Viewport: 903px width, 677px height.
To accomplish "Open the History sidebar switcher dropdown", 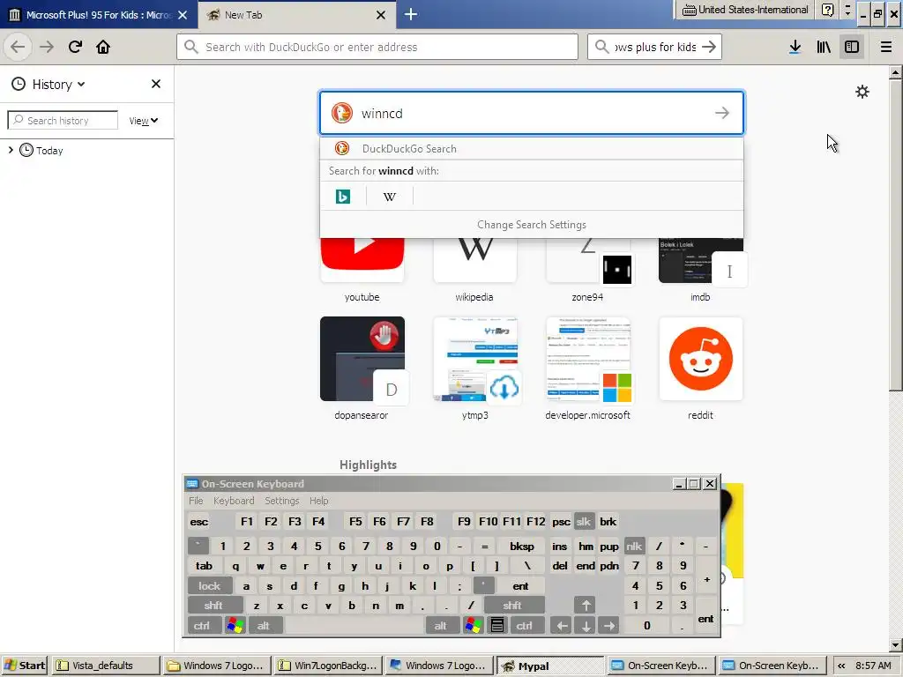I will point(49,84).
